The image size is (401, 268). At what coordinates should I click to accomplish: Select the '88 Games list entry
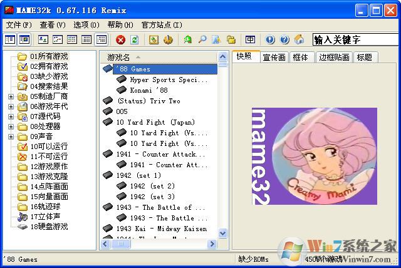165,69
